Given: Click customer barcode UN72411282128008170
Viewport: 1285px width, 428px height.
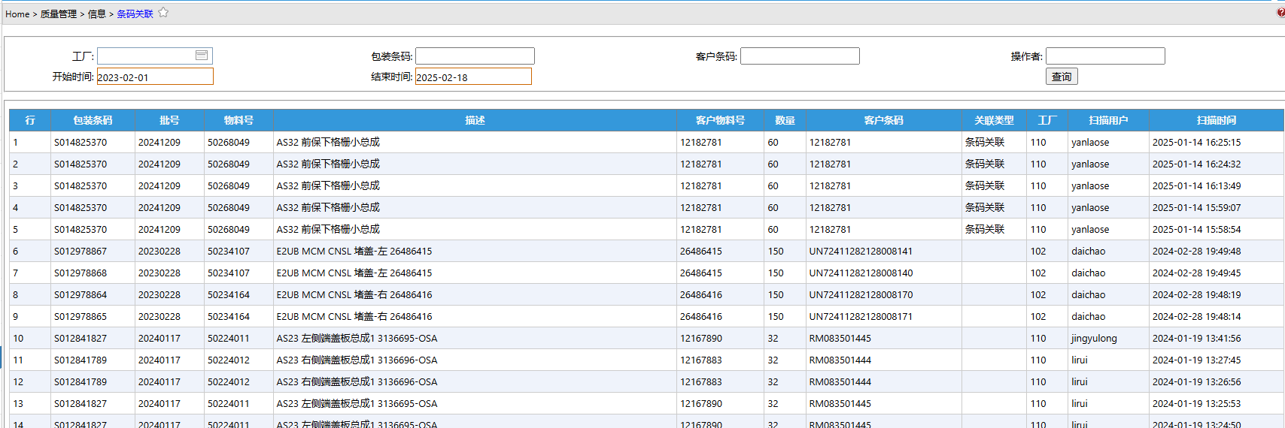Looking at the screenshot, I should tap(861, 295).
